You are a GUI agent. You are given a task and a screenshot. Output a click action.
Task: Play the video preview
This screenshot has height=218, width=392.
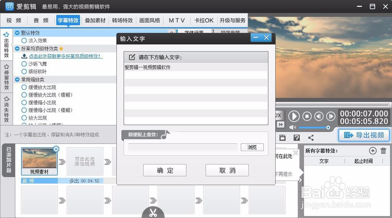[x=294, y=116]
